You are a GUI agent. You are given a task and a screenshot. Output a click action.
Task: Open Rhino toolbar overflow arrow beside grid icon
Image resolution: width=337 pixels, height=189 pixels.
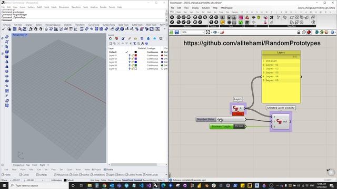click(x=165, y=29)
